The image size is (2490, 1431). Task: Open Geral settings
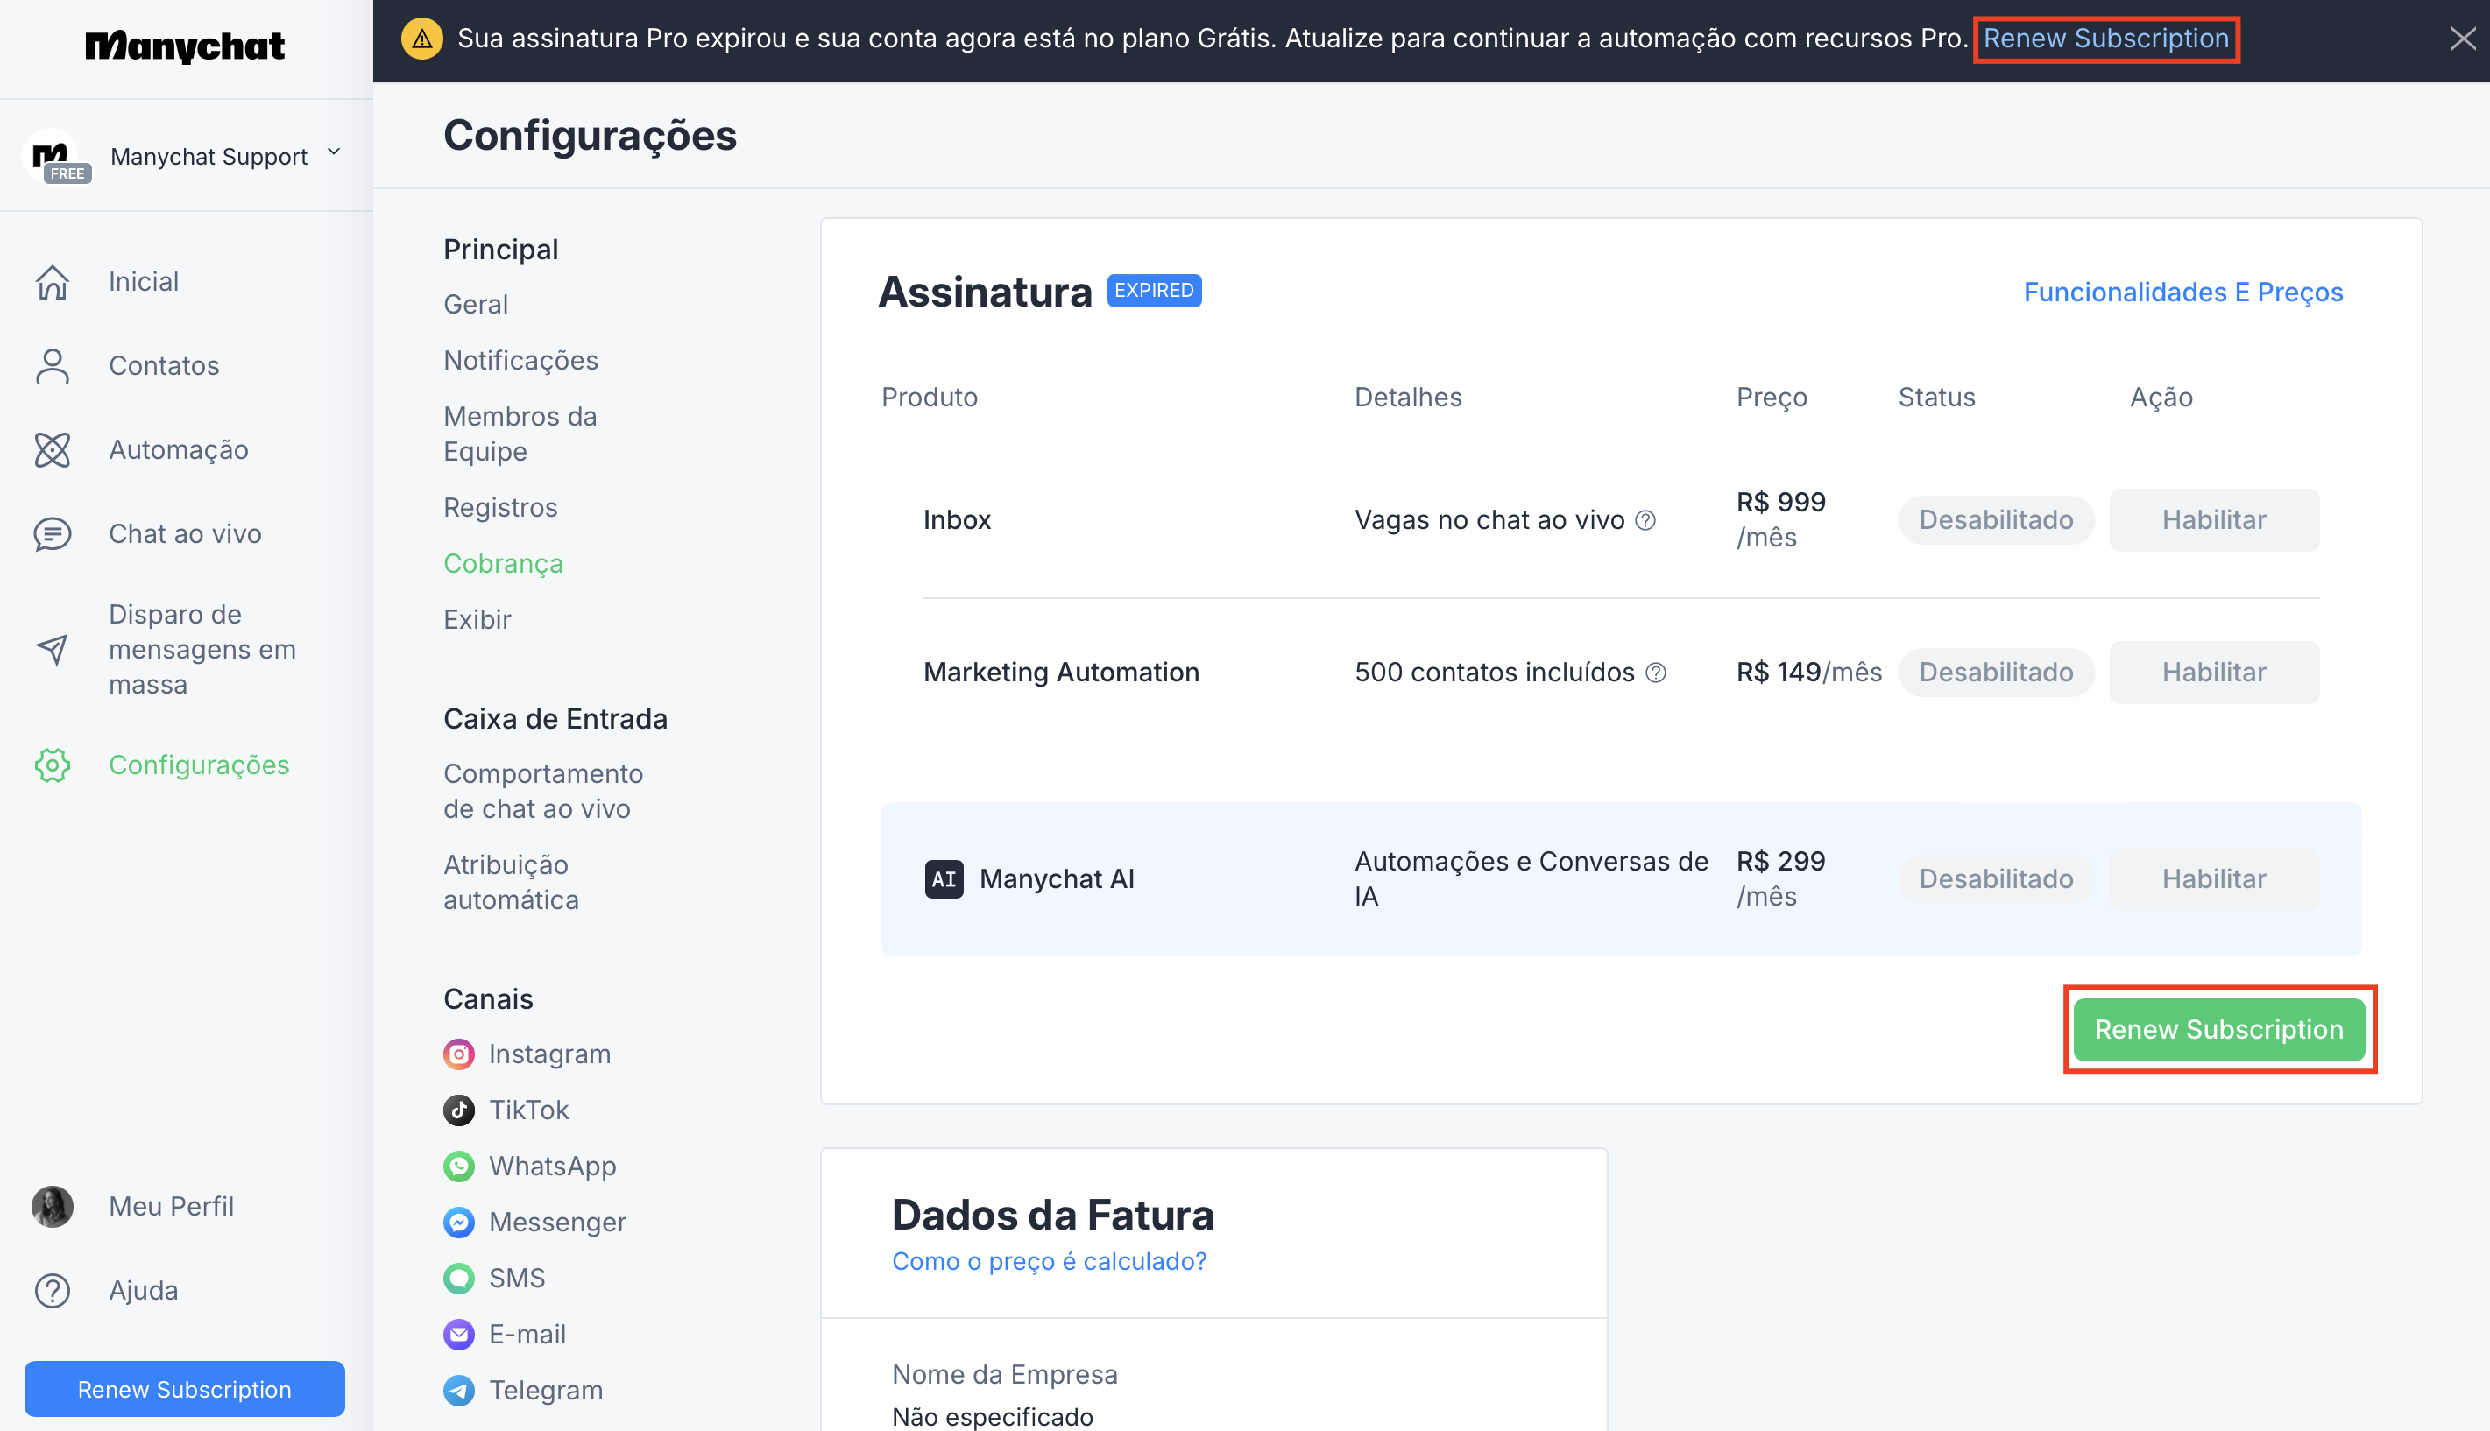point(476,305)
